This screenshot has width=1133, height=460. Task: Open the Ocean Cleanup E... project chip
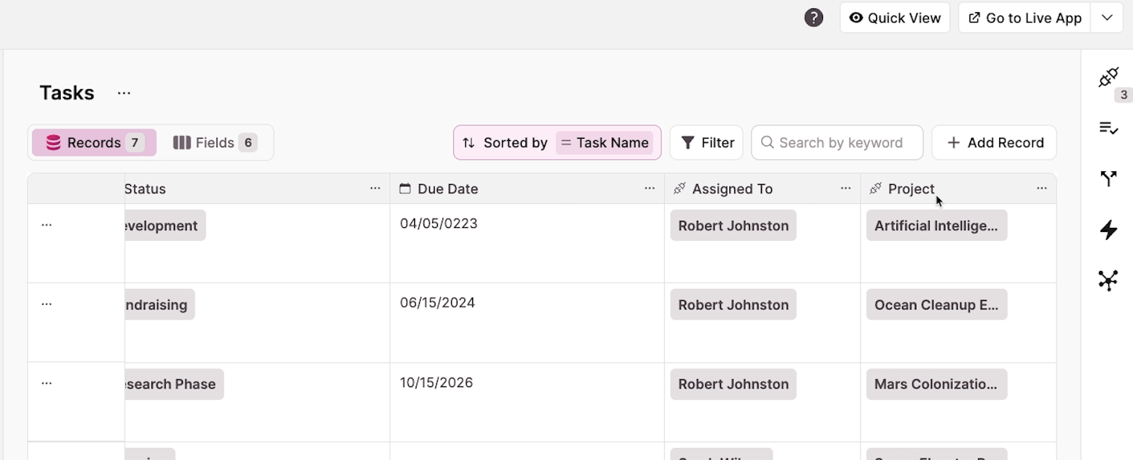[x=936, y=305]
